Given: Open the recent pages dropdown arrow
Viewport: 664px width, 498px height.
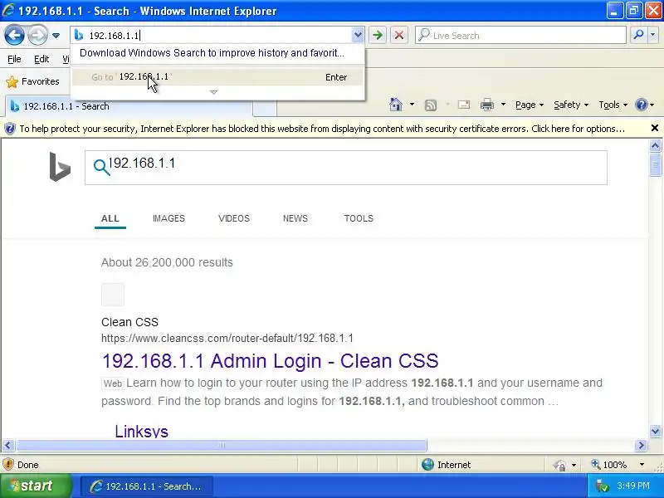Looking at the screenshot, I should [x=56, y=36].
